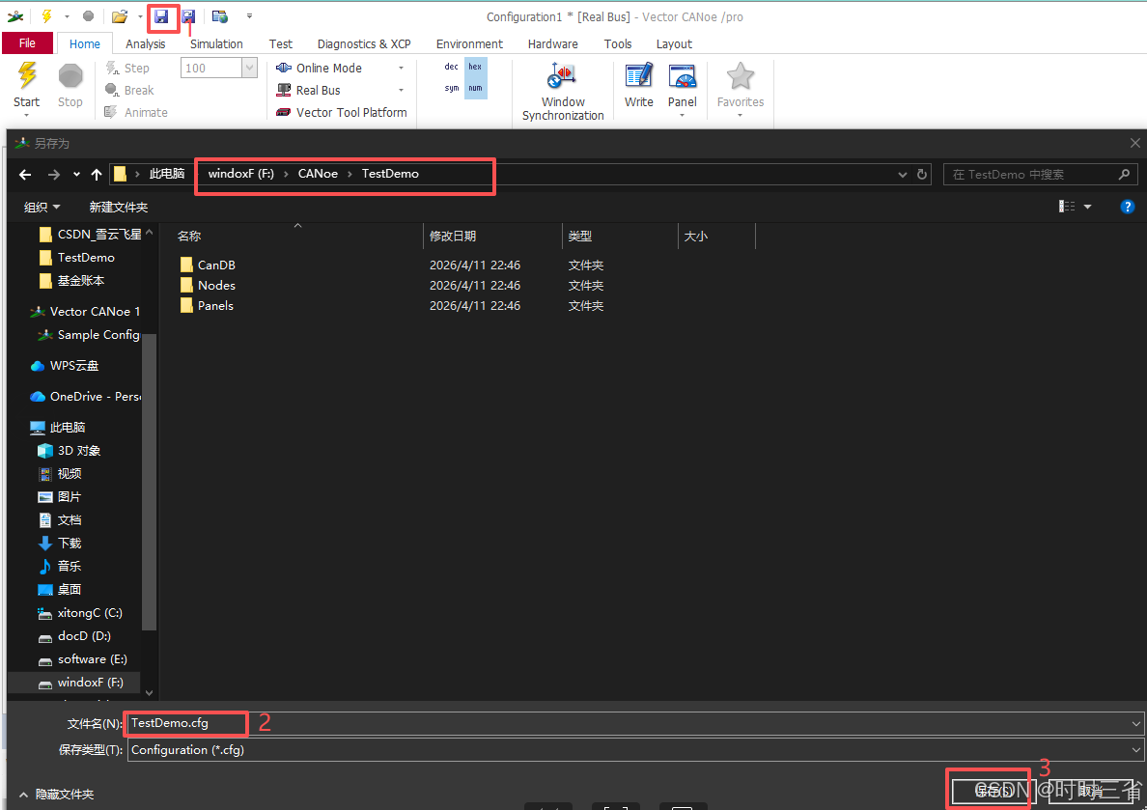Switch to the Test tab

click(281, 43)
